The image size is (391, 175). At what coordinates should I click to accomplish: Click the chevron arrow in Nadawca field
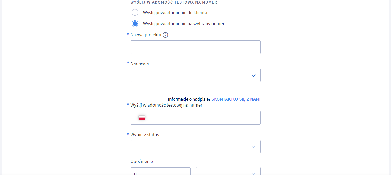pyautogui.click(x=253, y=75)
